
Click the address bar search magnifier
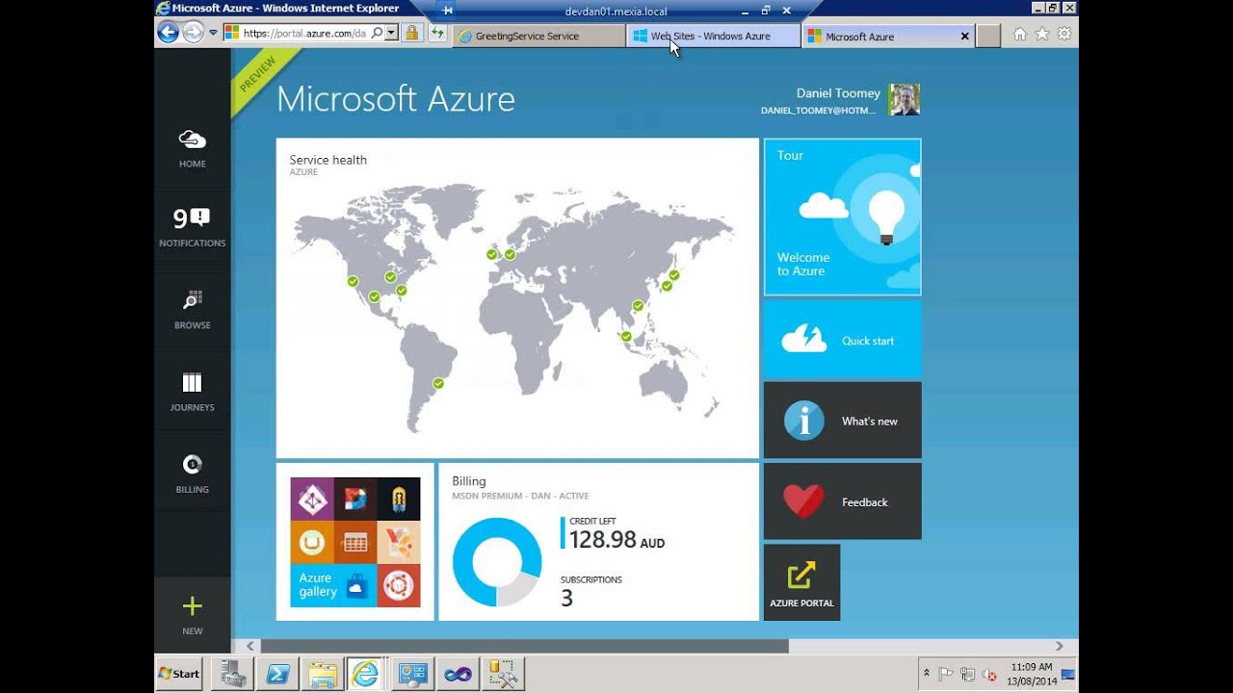point(377,33)
